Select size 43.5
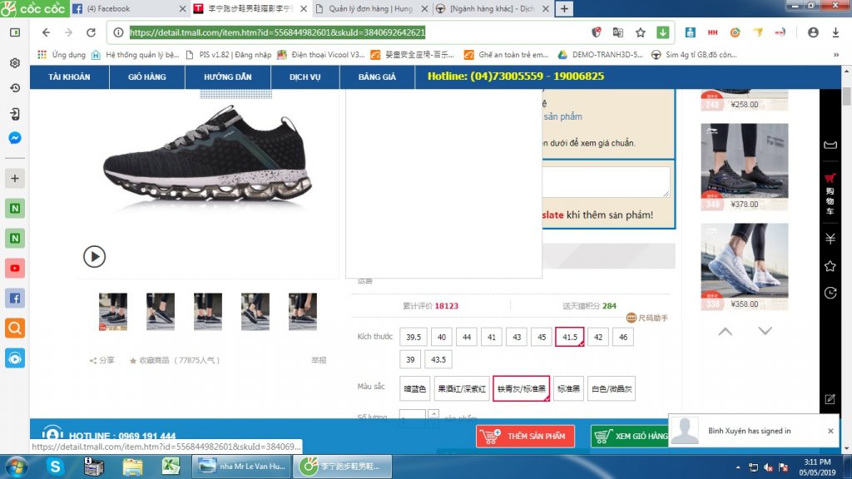The width and height of the screenshot is (852, 479). pos(438,359)
